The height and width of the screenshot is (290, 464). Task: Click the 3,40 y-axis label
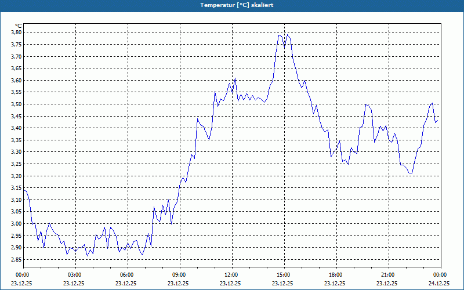click(x=17, y=128)
